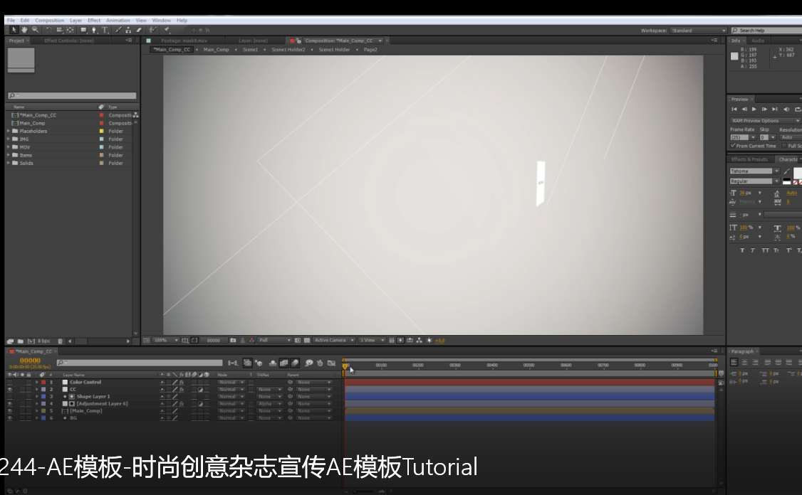Select the Pan Behind anchor tool

click(70, 30)
